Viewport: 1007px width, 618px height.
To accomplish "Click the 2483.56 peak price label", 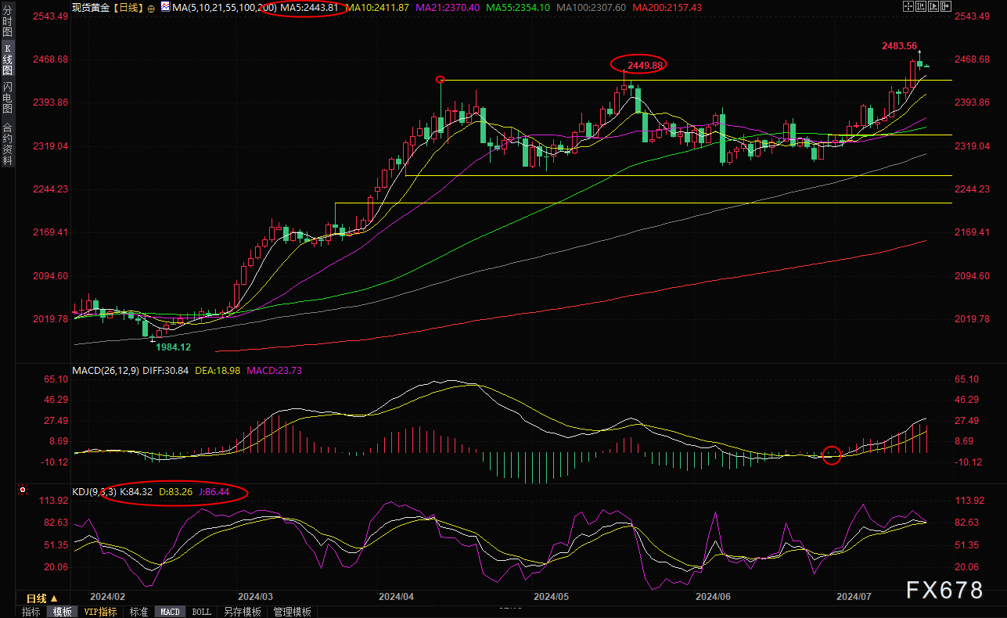I will (x=900, y=46).
